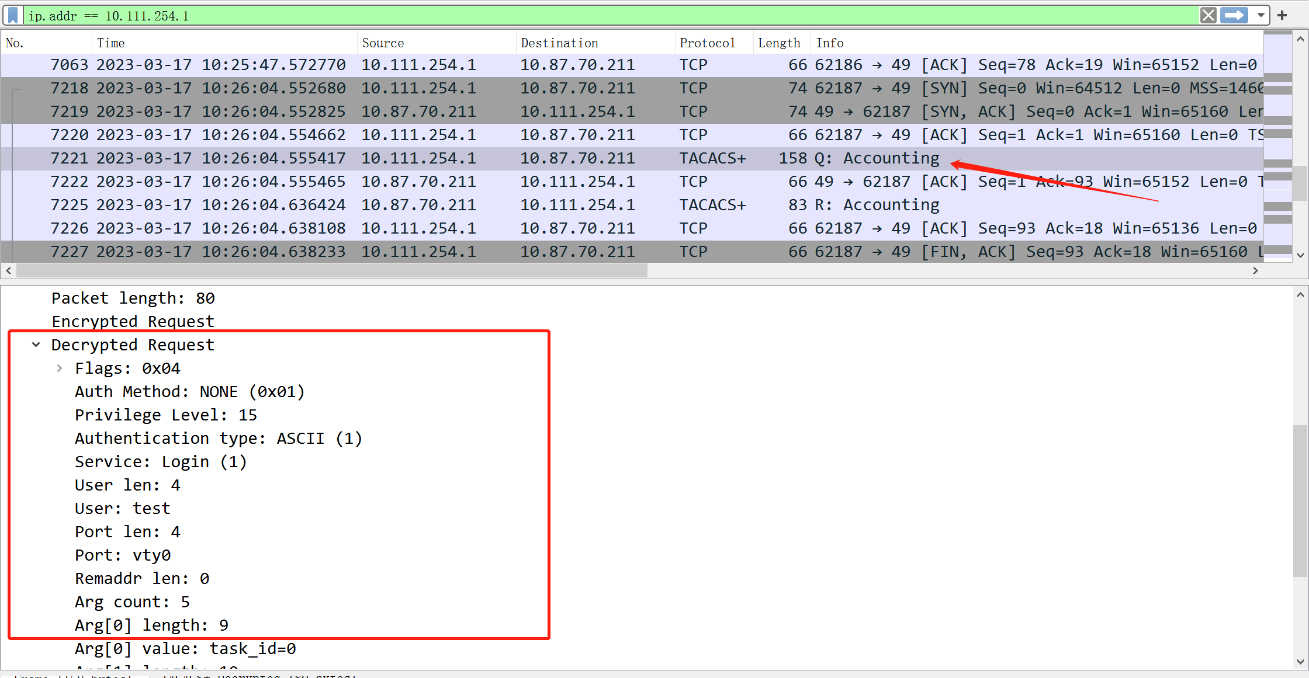
Task: Click the Source column header
Action: [383, 43]
